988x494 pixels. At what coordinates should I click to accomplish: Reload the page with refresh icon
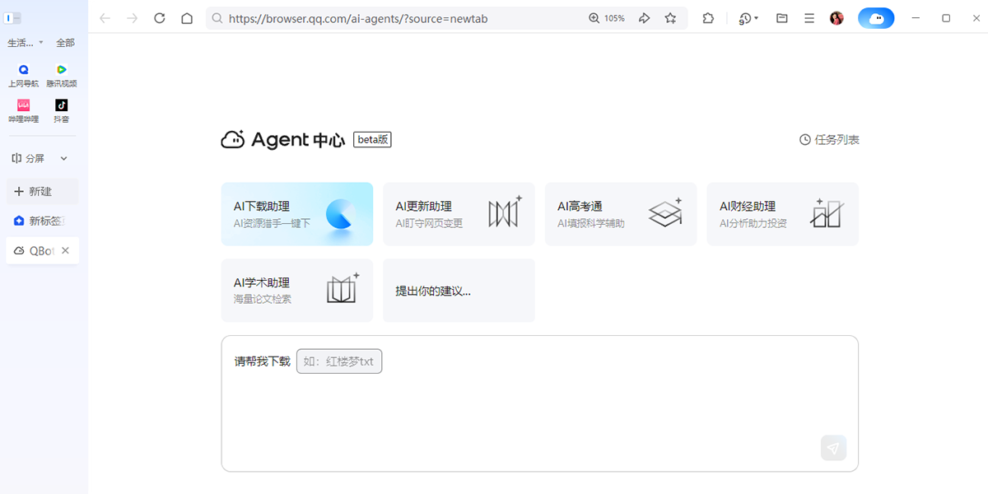click(160, 18)
